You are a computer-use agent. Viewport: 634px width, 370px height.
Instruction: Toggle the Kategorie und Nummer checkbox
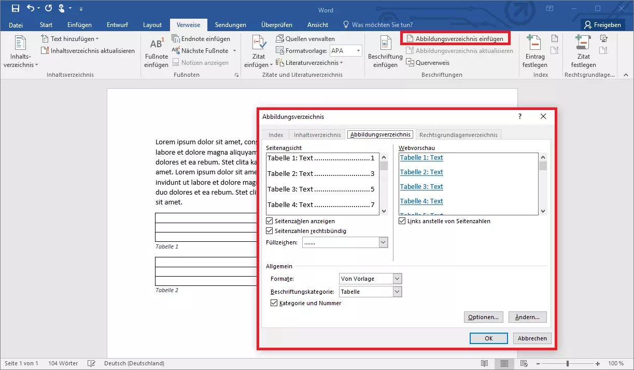coord(274,303)
